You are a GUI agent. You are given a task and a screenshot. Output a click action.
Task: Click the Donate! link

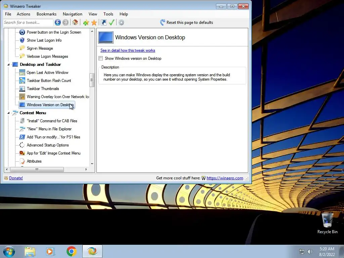point(16,178)
